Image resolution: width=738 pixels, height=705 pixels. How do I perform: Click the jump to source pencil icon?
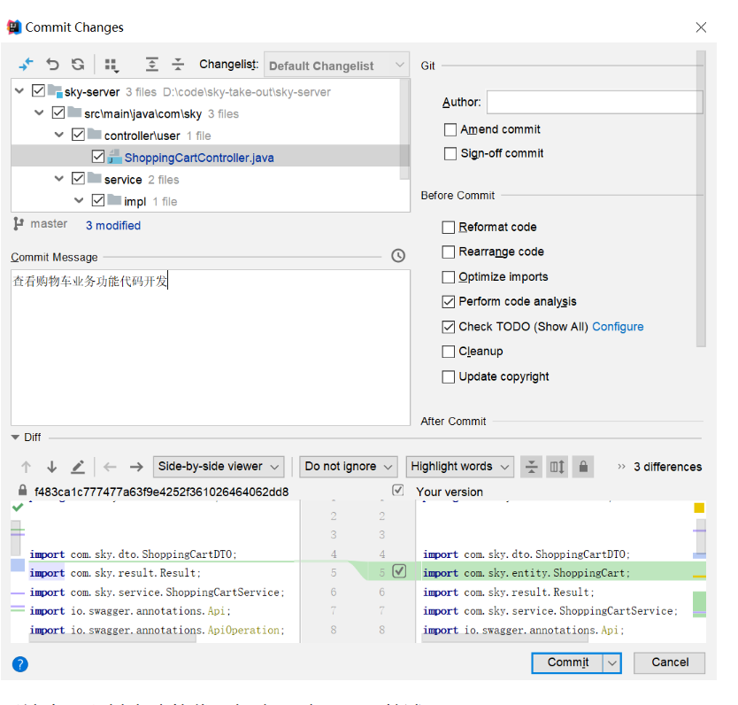[x=78, y=467]
